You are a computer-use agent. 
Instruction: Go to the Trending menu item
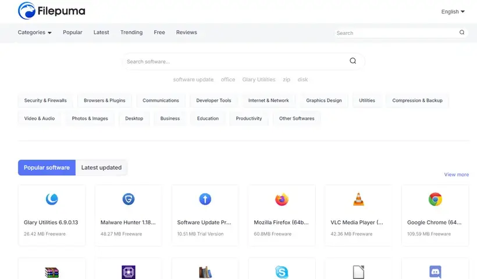(131, 32)
